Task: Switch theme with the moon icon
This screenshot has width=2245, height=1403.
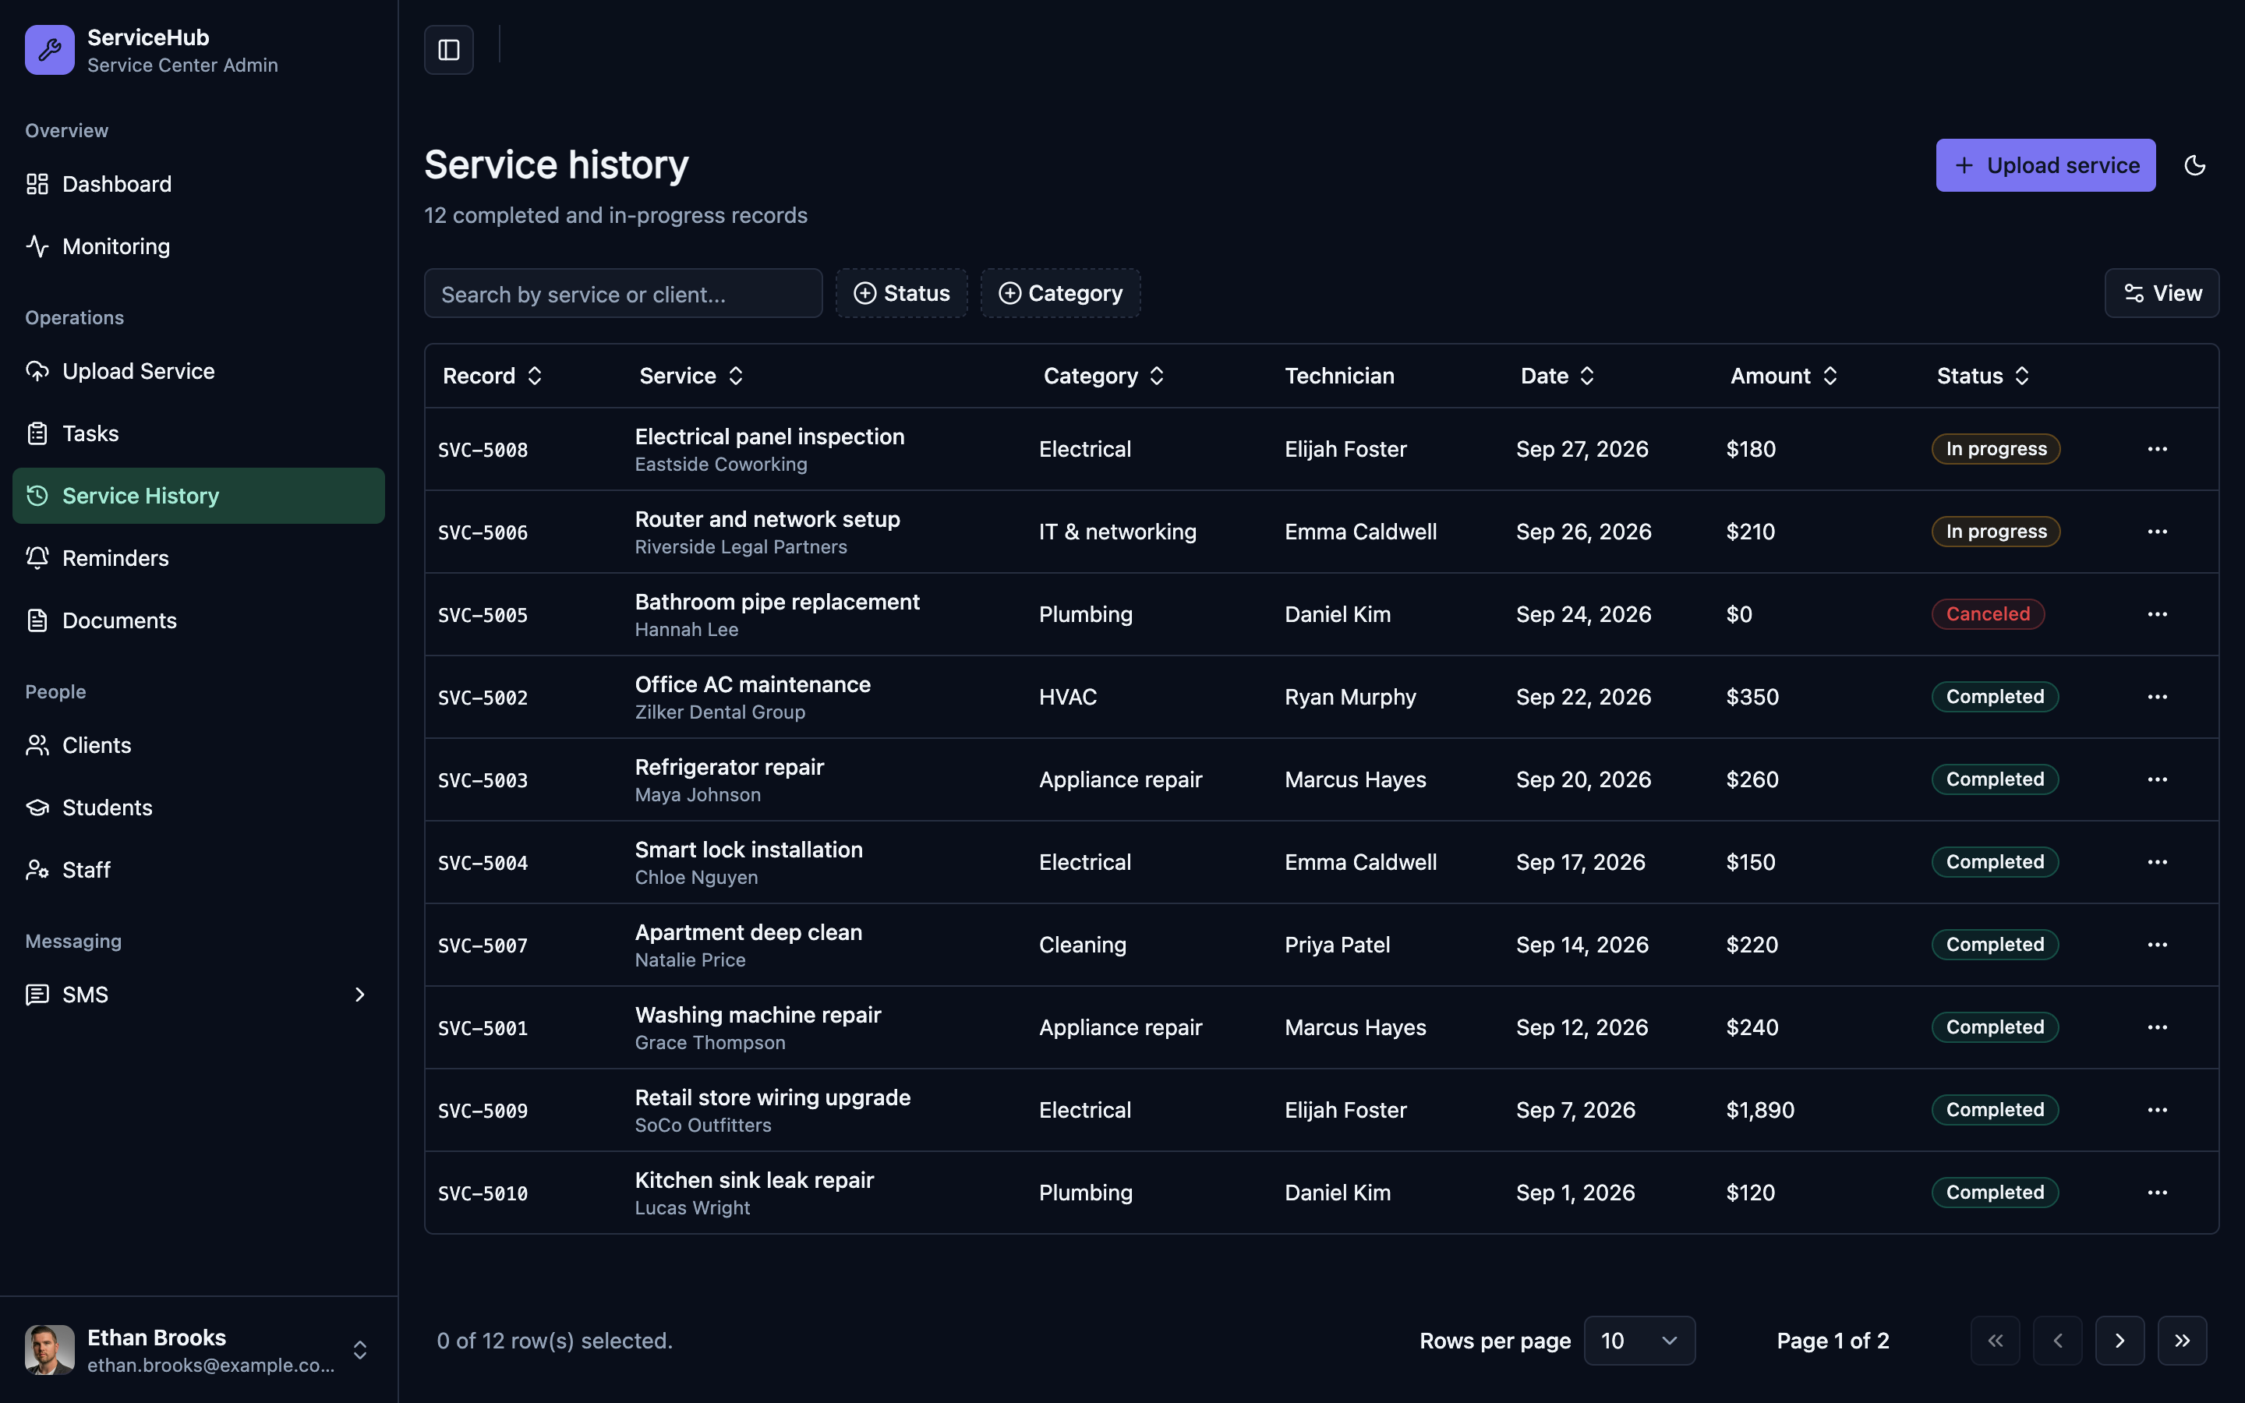Action: (2195, 165)
